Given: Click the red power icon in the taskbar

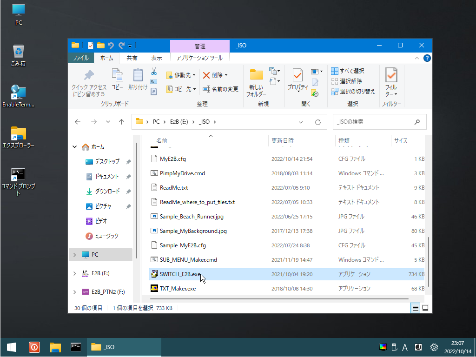Looking at the screenshot, I should tap(34, 347).
